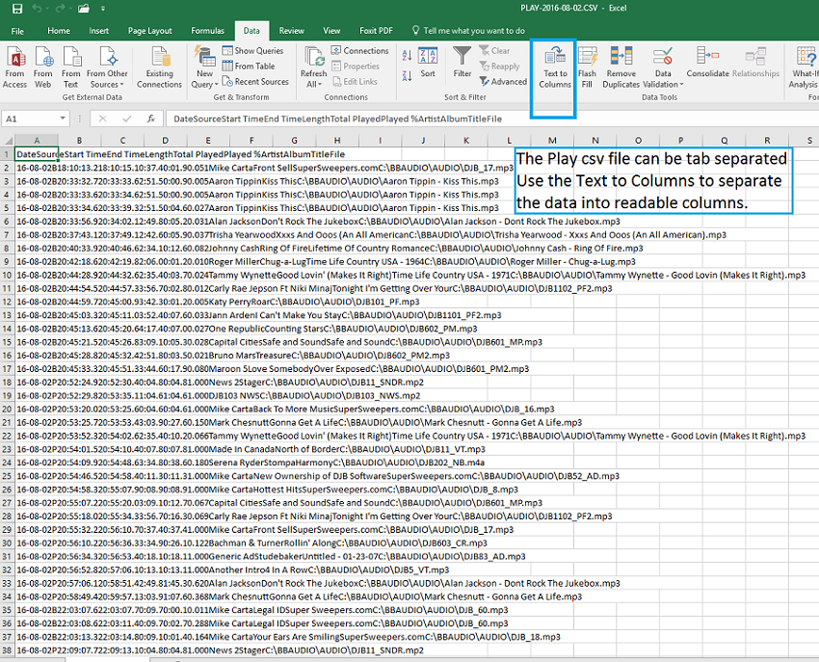This screenshot has width=819, height=662.
Task: Switch to the Foxit PDF tab
Action: tap(376, 31)
